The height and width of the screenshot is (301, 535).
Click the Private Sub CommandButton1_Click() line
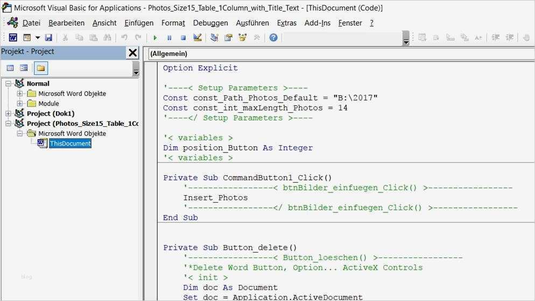248,177
